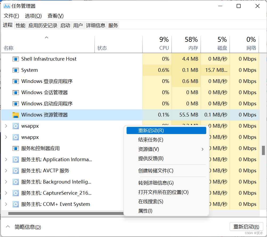
Task: Click the 4.4 MB memory value
Action: pos(190,59)
